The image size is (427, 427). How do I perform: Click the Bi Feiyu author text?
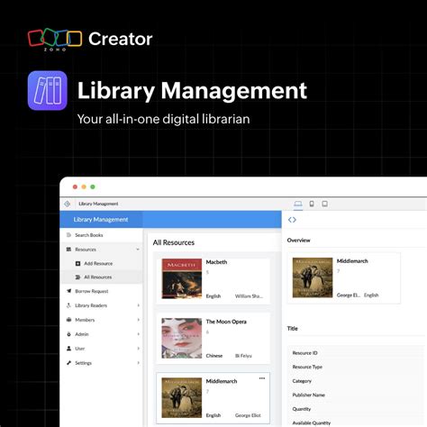point(243,356)
